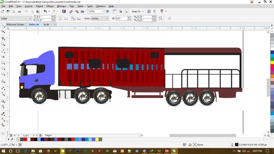
Task: Pick the yellow swatch in bottom palette
Action: (97, 139)
